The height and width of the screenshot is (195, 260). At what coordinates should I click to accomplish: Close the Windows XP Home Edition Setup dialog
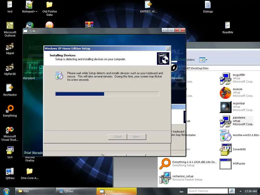168,48
